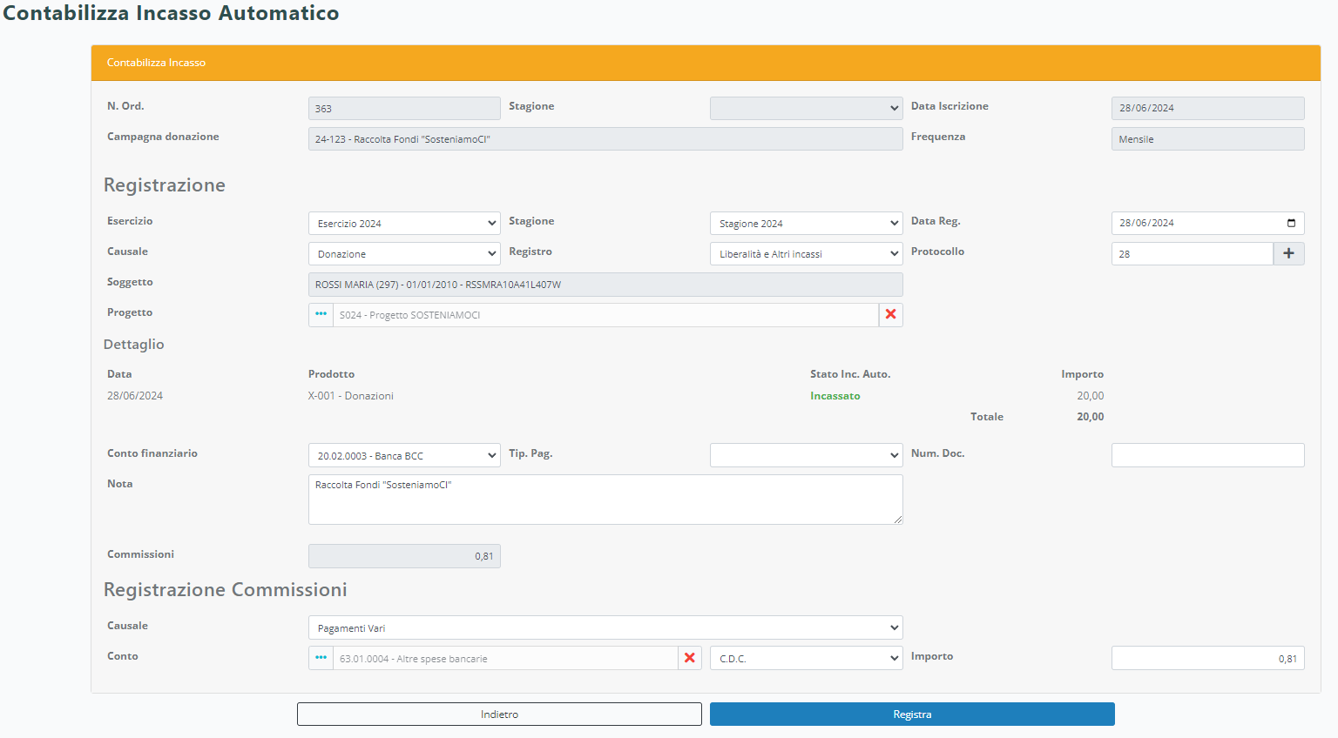Open Progetto lookup via three-dots icon

point(321,315)
